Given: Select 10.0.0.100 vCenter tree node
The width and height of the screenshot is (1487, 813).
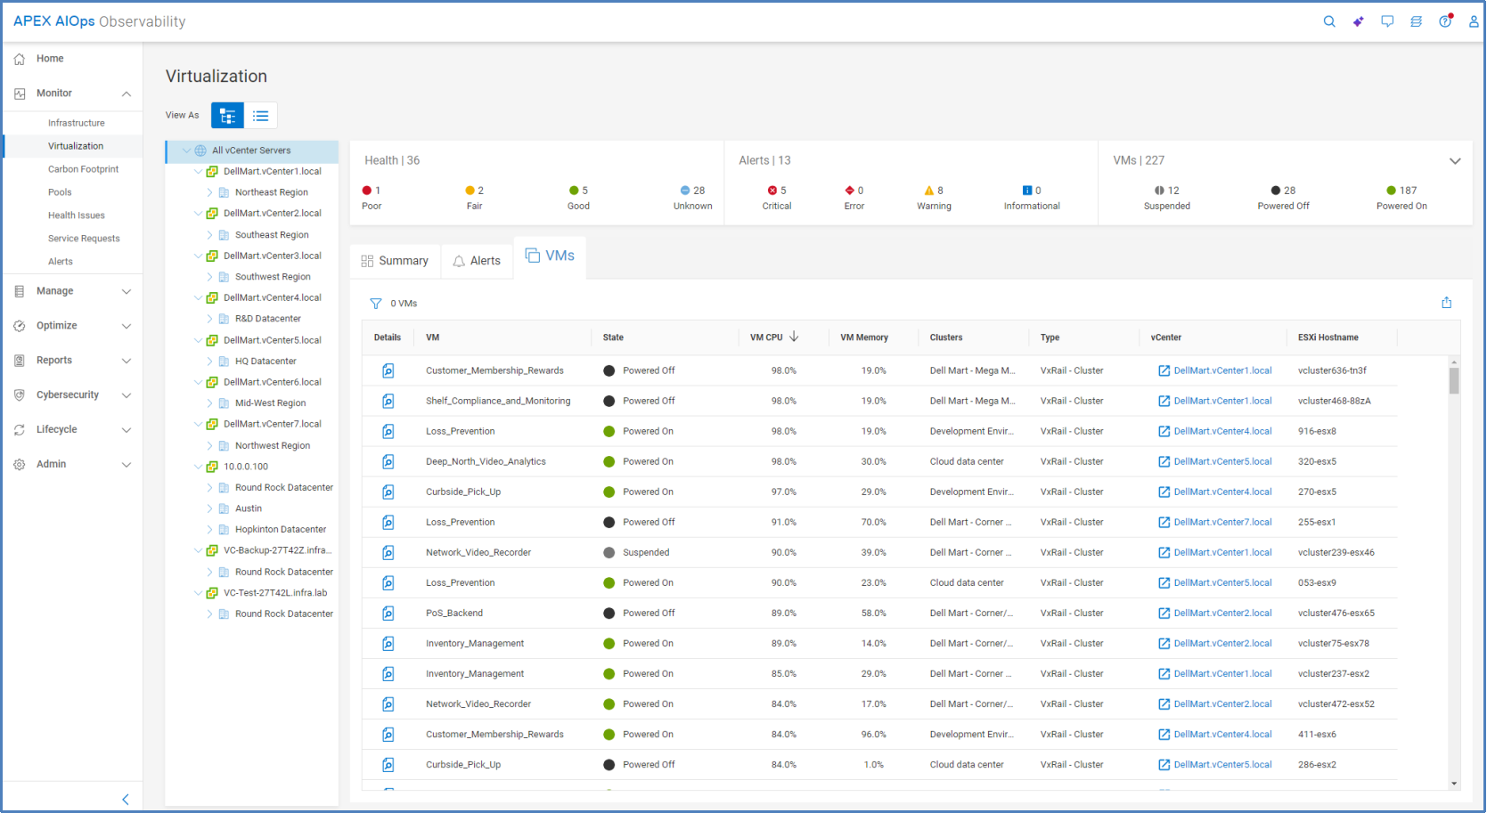Looking at the screenshot, I should (x=246, y=467).
